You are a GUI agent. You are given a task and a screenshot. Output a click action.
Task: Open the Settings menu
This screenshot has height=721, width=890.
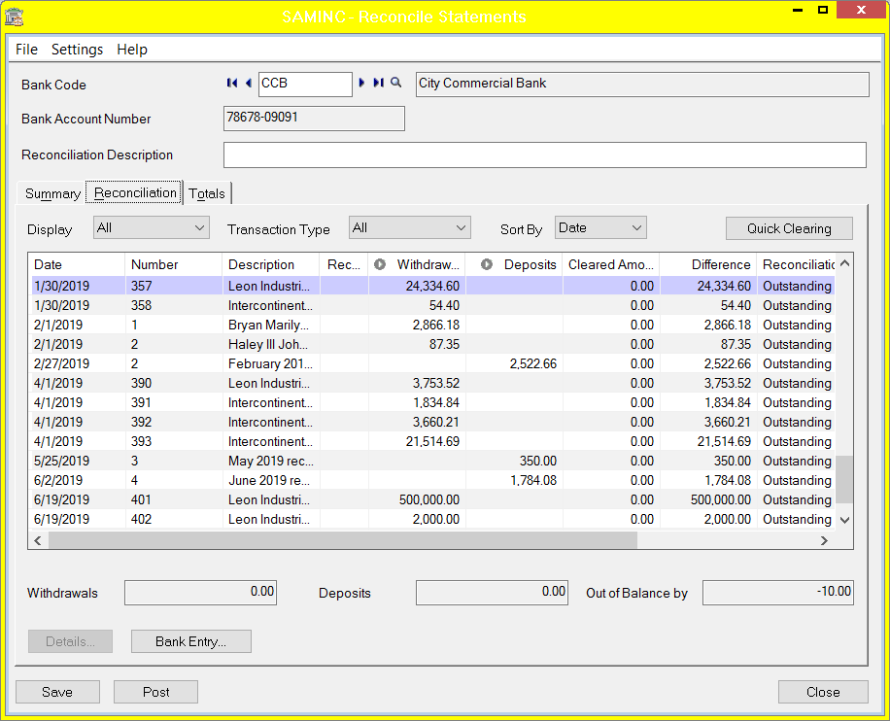coord(77,50)
